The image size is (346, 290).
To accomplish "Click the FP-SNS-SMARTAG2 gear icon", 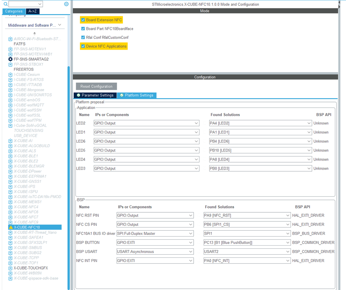I will [x=10, y=59].
